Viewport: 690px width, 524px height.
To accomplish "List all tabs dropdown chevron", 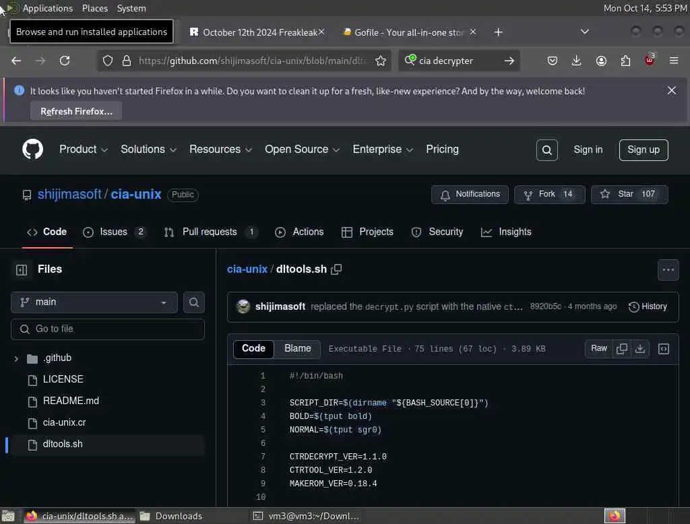I will click(584, 32).
